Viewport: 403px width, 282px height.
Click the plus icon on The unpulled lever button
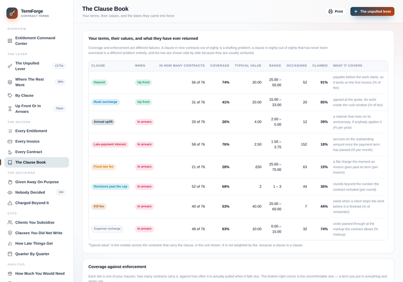356,11
